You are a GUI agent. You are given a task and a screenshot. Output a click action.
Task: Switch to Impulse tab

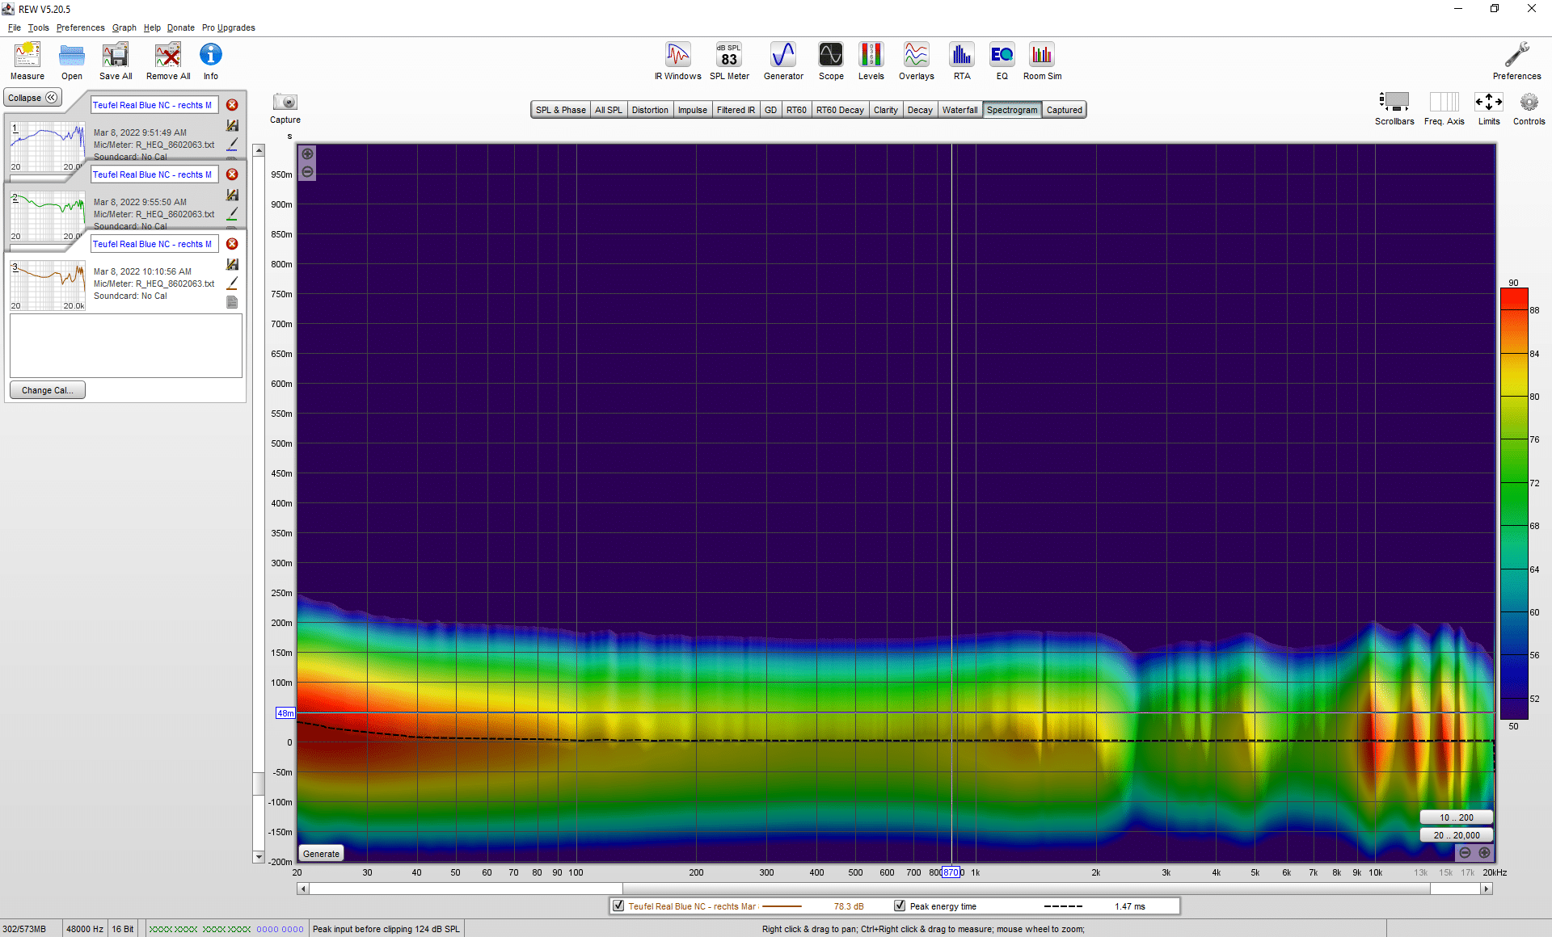point(692,110)
